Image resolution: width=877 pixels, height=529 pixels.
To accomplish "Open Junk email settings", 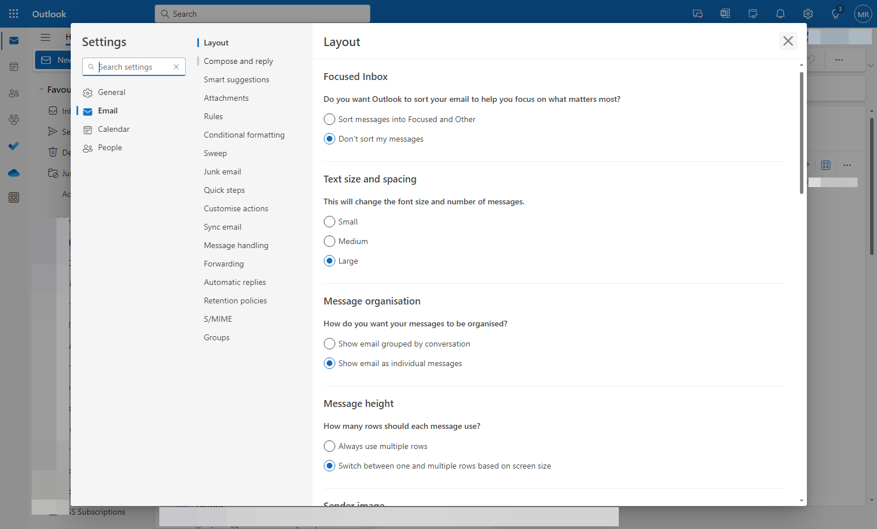I will pyautogui.click(x=223, y=172).
